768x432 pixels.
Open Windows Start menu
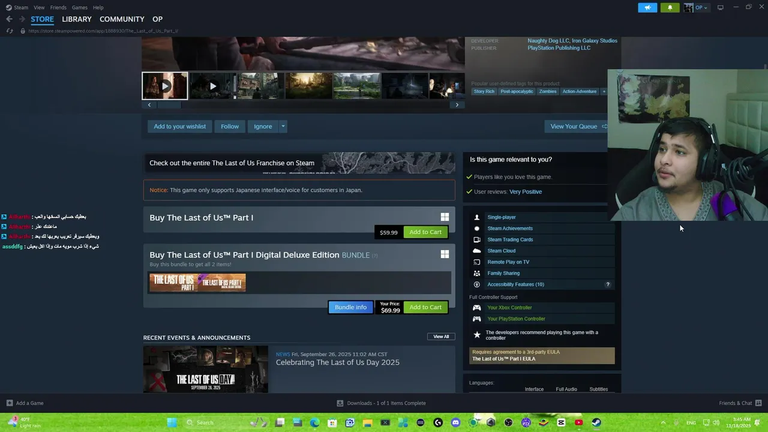point(172,422)
